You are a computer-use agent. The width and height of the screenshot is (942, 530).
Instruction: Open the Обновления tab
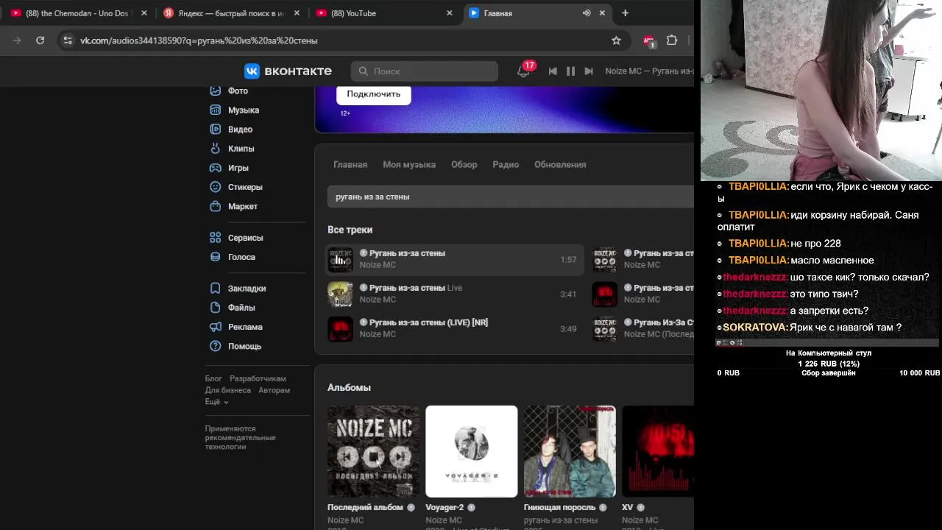560,164
